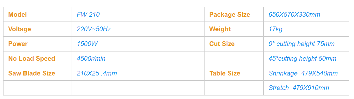This screenshot has height=99, width=354.
Task: Select the 45° cutting height 50mm text
Action: coord(302,58)
